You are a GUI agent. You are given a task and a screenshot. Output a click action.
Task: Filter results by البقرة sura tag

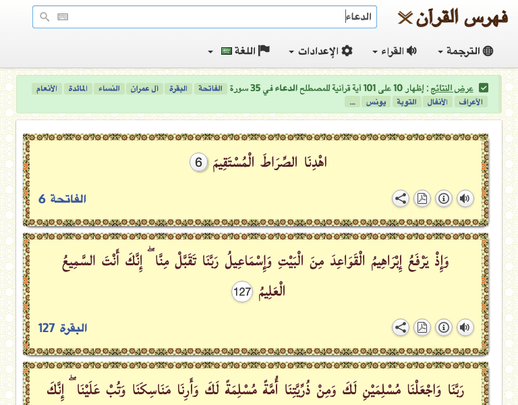pyautogui.click(x=178, y=88)
